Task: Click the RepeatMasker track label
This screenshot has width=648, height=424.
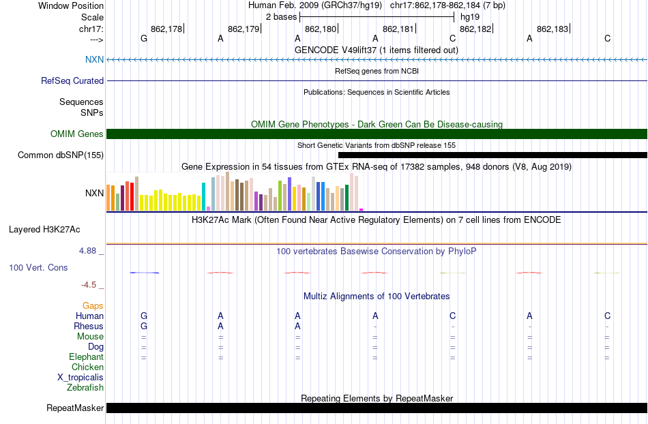Action: (x=75, y=408)
